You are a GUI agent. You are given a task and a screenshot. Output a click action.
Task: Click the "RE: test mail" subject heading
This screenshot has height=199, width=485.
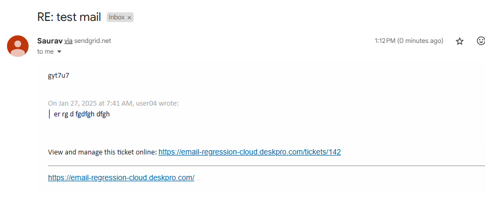click(x=69, y=17)
